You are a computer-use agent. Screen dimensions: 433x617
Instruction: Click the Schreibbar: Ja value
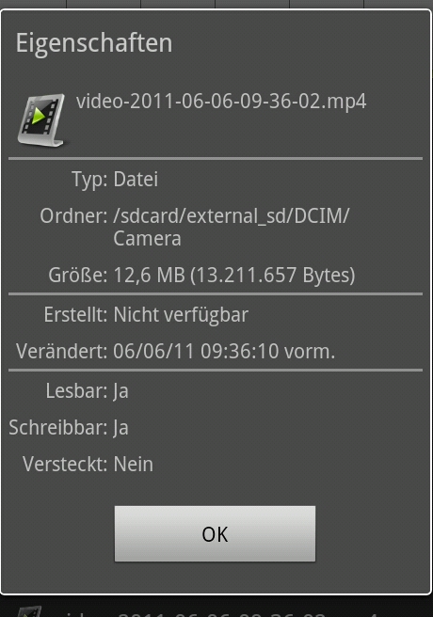pos(120,428)
